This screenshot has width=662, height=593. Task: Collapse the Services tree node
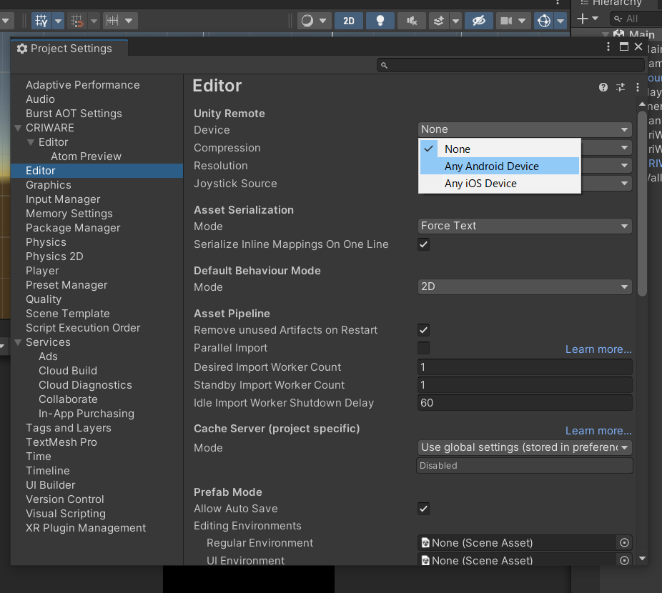tap(18, 342)
